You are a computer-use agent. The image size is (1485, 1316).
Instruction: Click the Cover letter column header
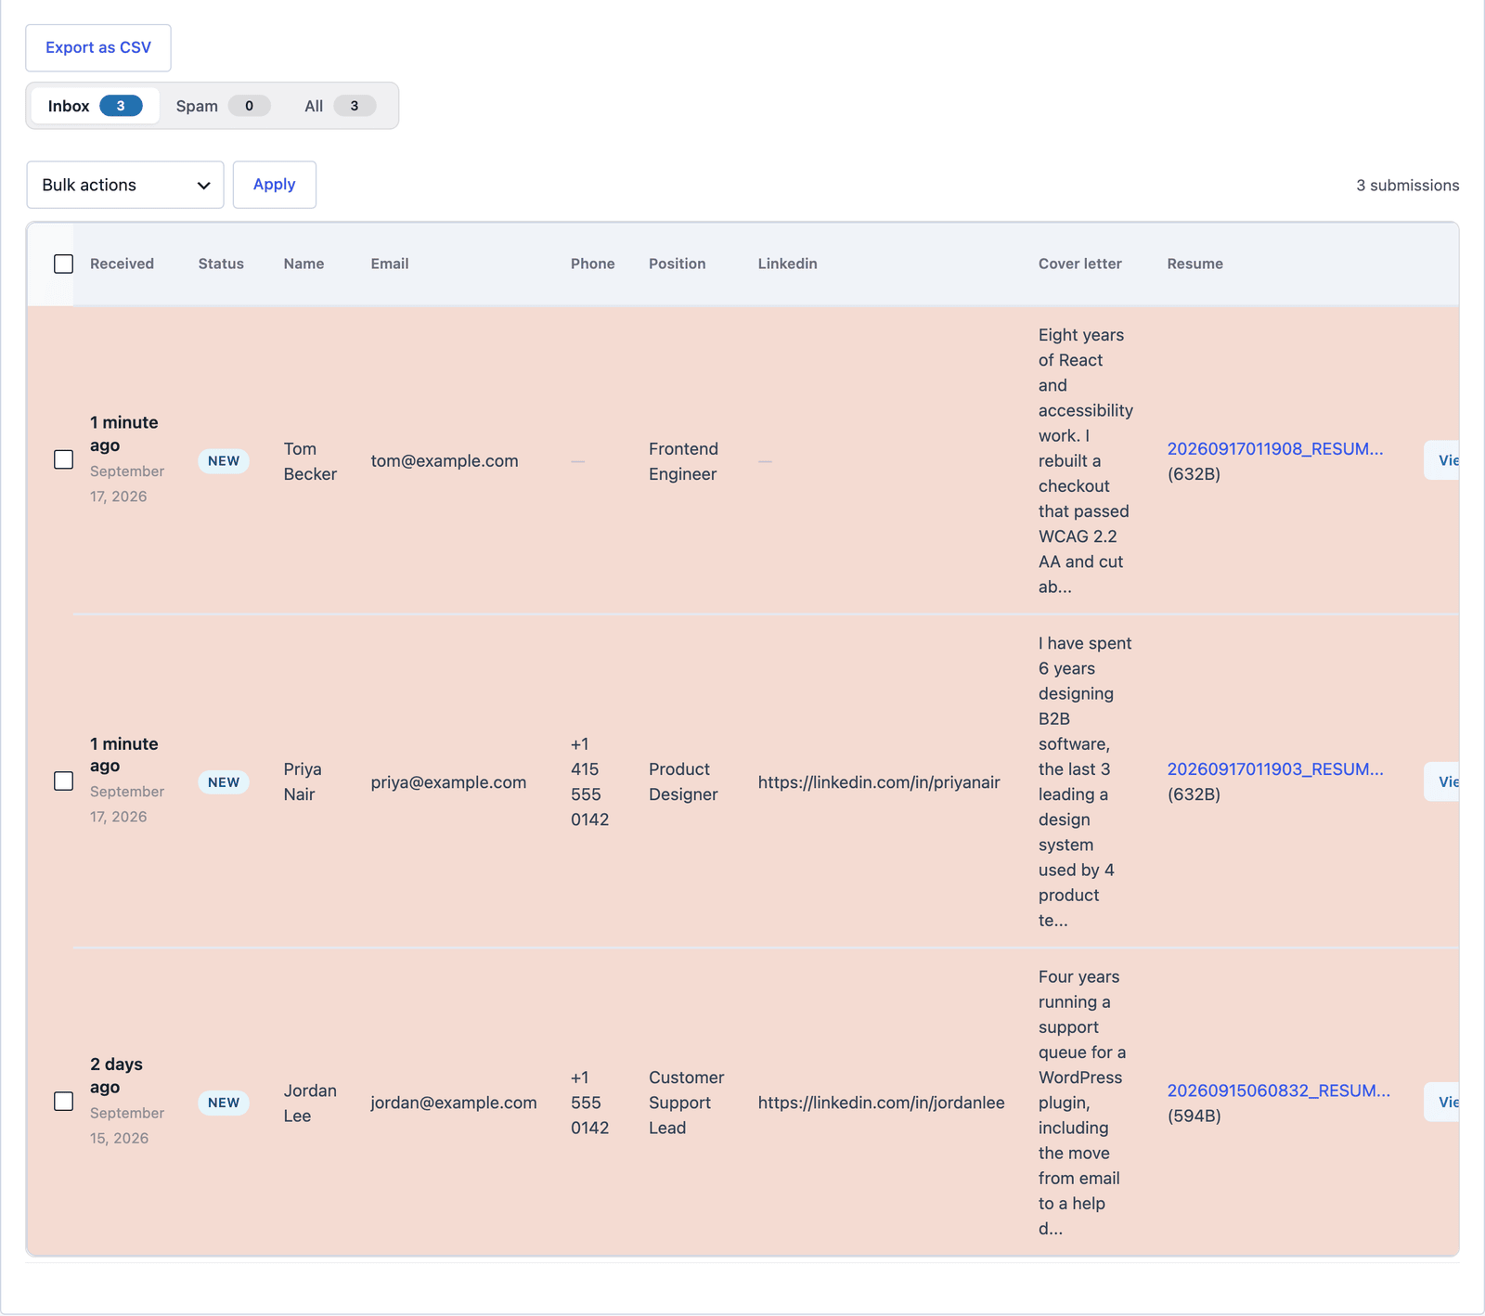1080,264
